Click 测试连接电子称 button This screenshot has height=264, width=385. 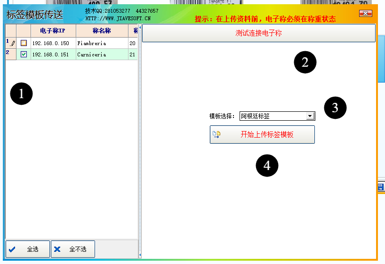click(x=259, y=33)
